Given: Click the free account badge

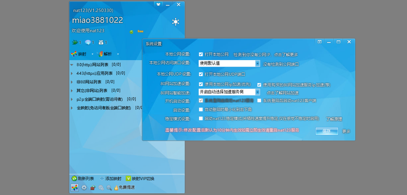Looking at the screenshot, I should pyautogui.click(x=140, y=31).
